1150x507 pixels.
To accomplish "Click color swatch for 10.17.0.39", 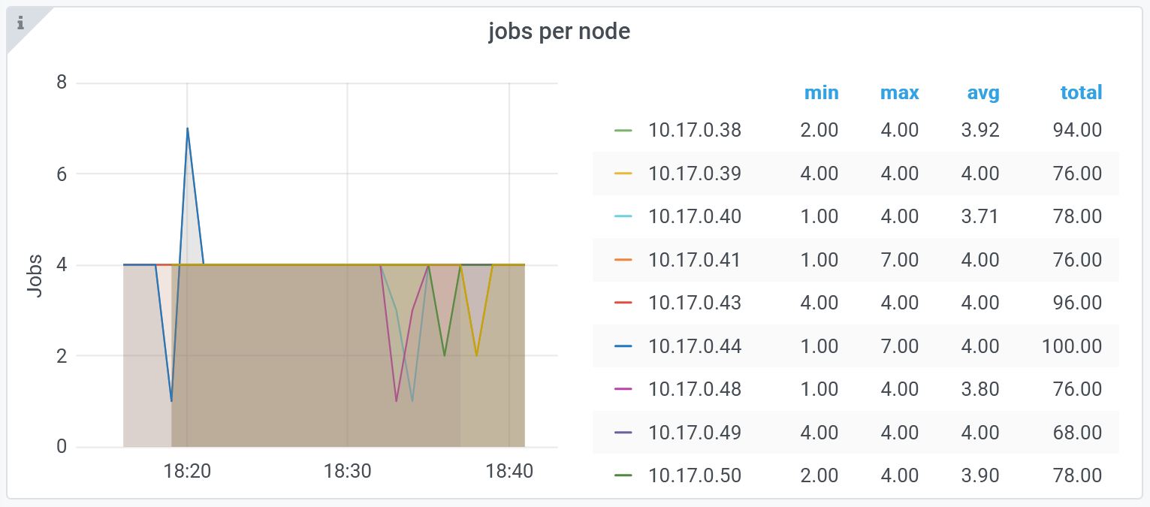I will pos(623,174).
